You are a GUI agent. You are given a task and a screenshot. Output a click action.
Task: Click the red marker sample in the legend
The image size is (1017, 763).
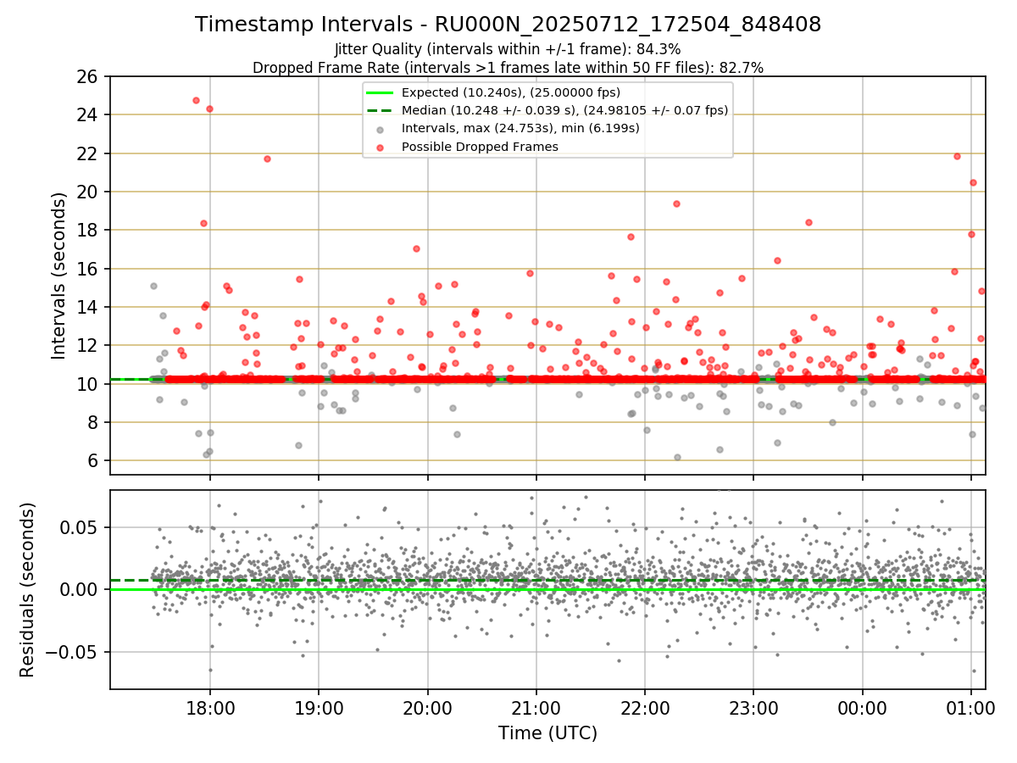(x=380, y=147)
